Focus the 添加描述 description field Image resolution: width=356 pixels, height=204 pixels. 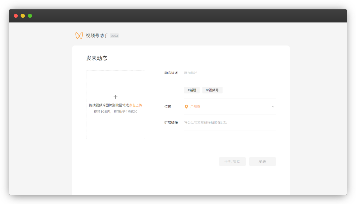[230, 73]
